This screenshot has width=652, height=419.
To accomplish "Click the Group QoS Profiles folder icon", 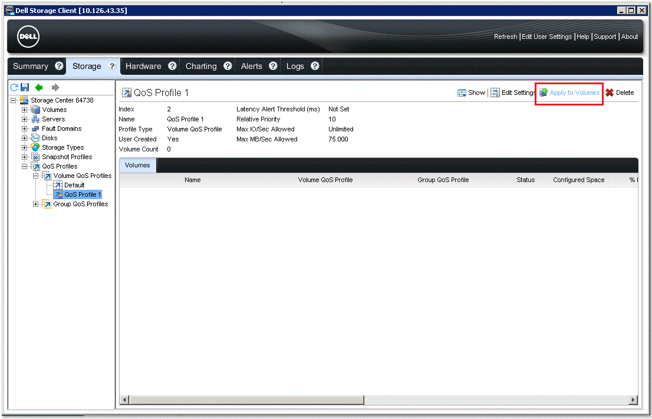I will (47, 204).
